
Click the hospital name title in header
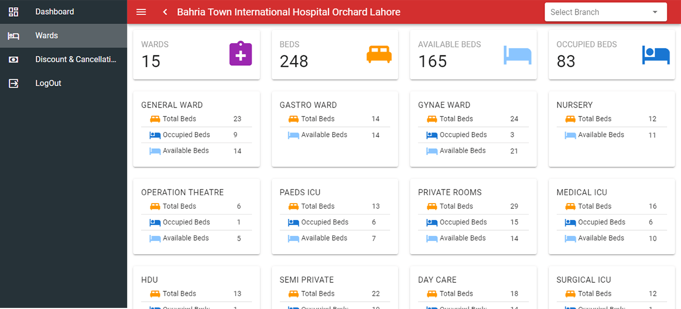point(289,12)
